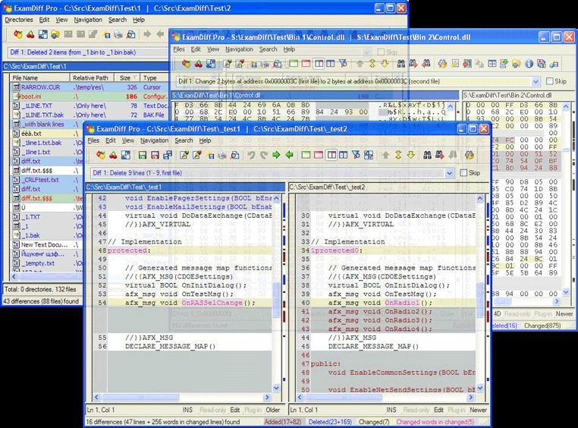Screen dimensions: 578x428
Task: Click the Options gear icon in _test1 window toolbar
Action: [x=470, y=155]
